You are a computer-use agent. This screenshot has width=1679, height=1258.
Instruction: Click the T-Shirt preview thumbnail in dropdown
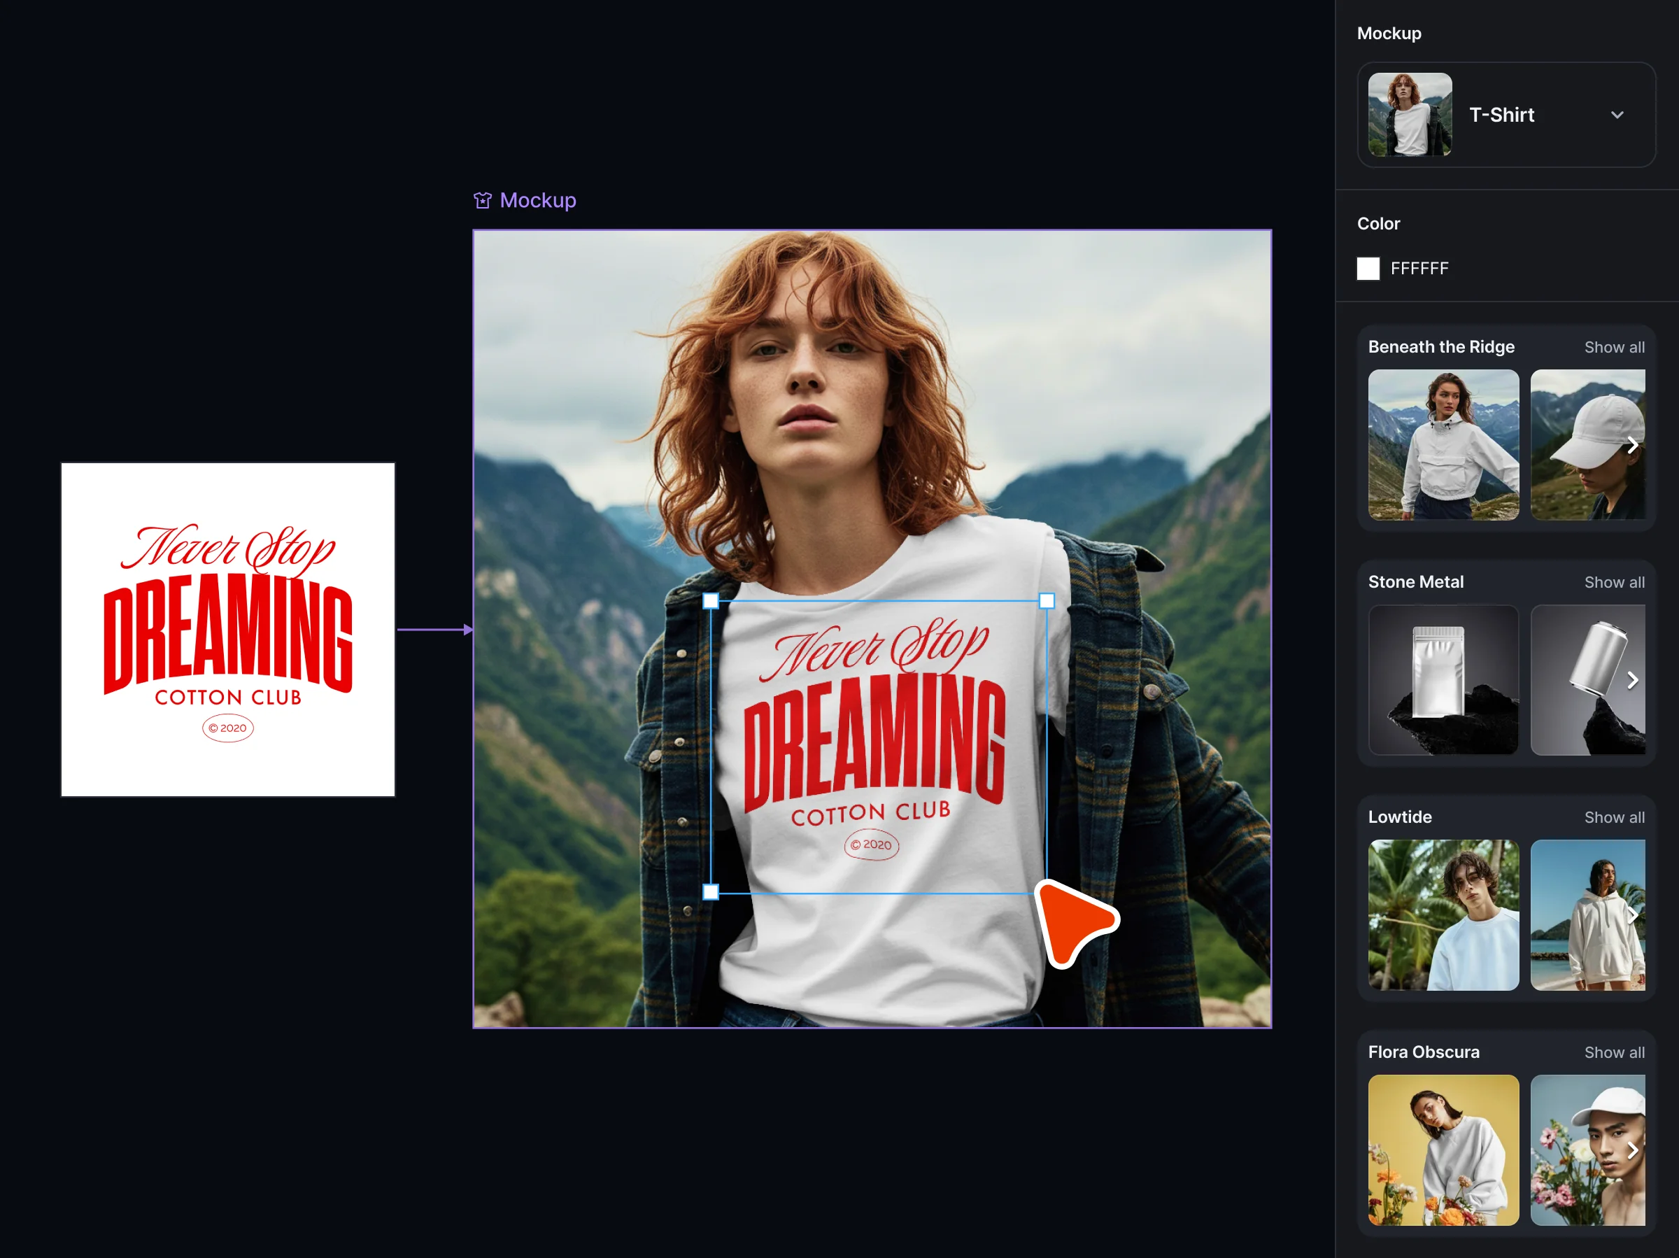[1410, 115]
